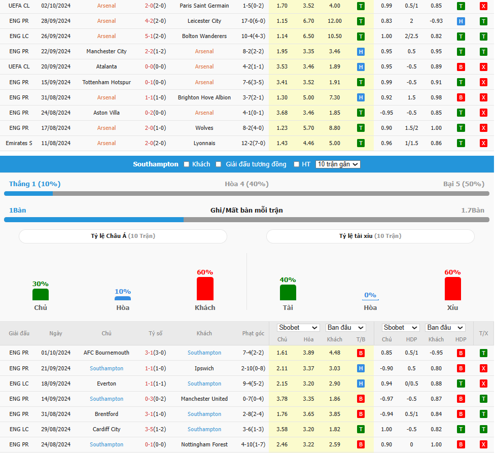Viewport: 495px width, 453px height.
Task: Click the green Chủ 30% bar
Action: pyautogui.click(x=41, y=294)
